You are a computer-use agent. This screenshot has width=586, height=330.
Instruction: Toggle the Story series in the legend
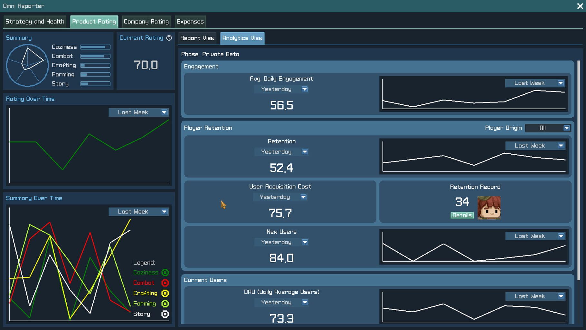[x=165, y=314]
